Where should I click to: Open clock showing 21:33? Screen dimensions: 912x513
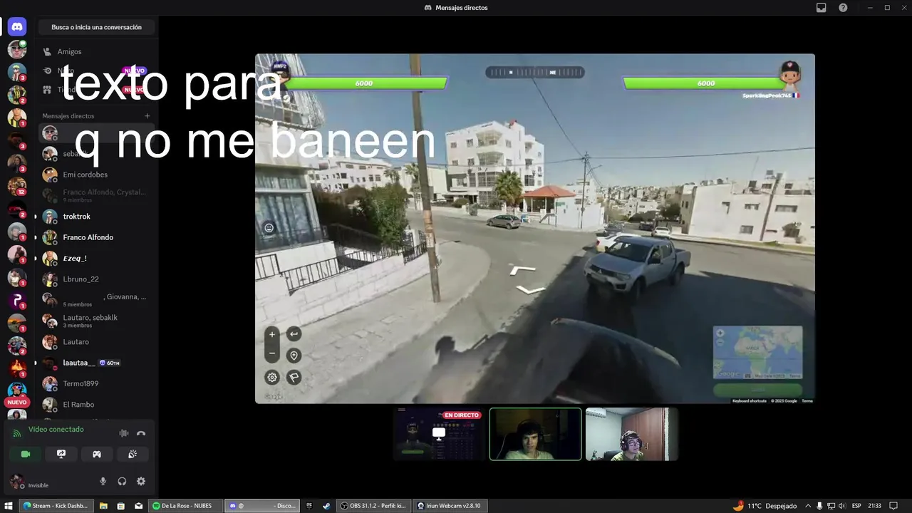tap(874, 506)
